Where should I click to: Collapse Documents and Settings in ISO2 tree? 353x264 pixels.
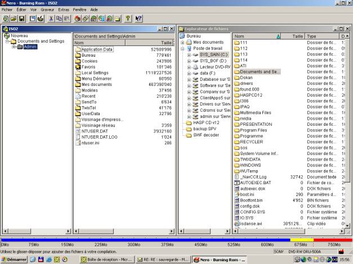tap(7, 42)
